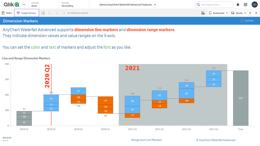Click the Qlik logo

pos(11,4)
